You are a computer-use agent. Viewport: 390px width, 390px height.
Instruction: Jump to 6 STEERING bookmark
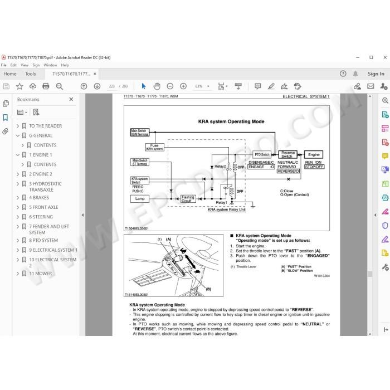[41, 217]
